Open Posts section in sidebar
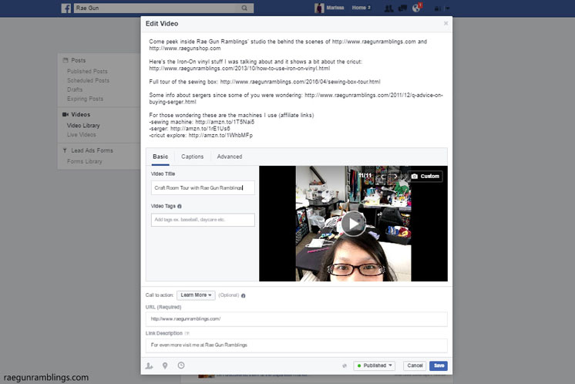Image resolution: width=575 pixels, height=384 pixels. 78,60
